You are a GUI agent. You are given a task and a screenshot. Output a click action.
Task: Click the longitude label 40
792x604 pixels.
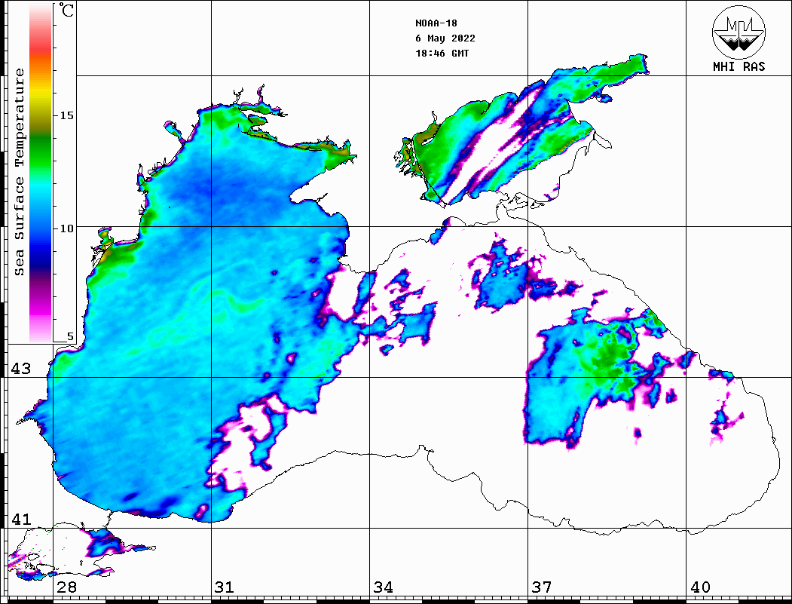click(x=700, y=587)
